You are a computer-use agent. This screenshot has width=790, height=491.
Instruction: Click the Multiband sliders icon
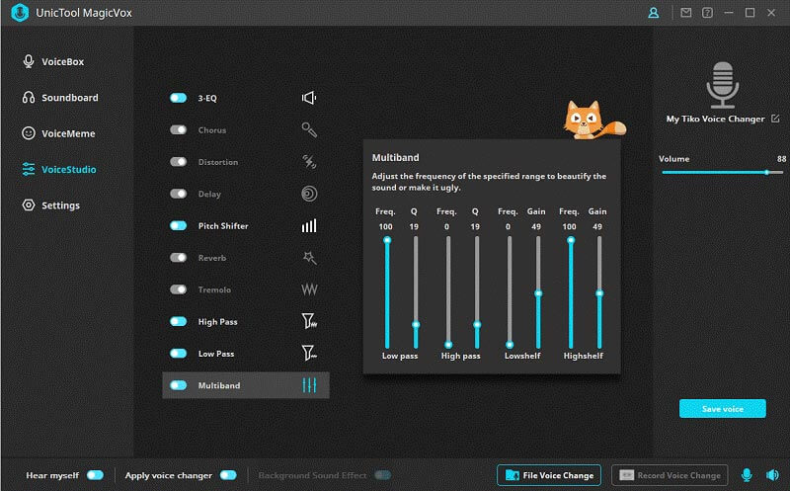pos(309,385)
